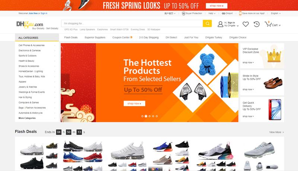Open the wishlist heart icon
This screenshot has height=171, width=298.
pyautogui.click(x=245, y=24)
